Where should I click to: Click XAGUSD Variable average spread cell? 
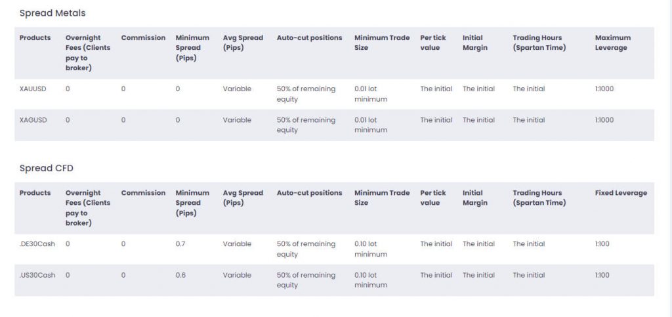[x=237, y=120]
